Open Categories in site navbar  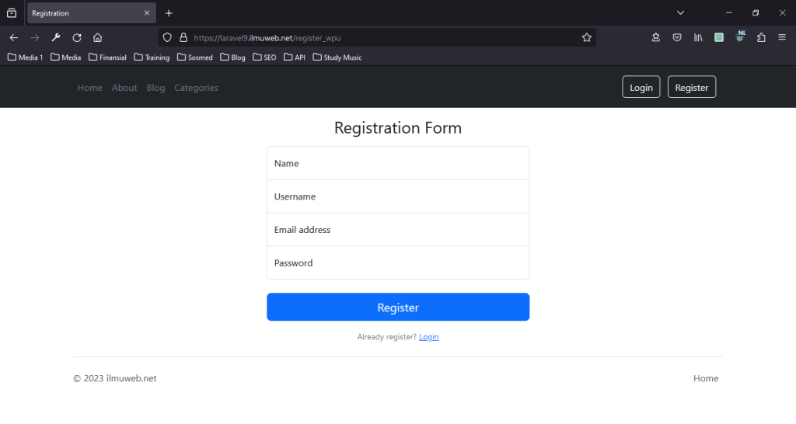tap(196, 88)
